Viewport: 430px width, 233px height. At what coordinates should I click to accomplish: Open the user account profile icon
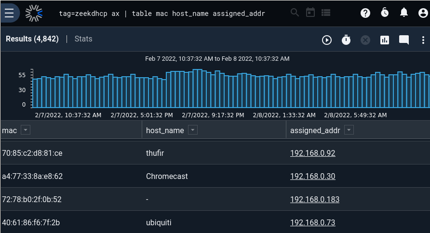(x=423, y=13)
